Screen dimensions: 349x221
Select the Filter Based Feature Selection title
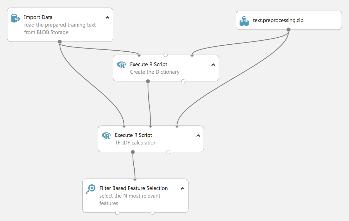[134, 188]
